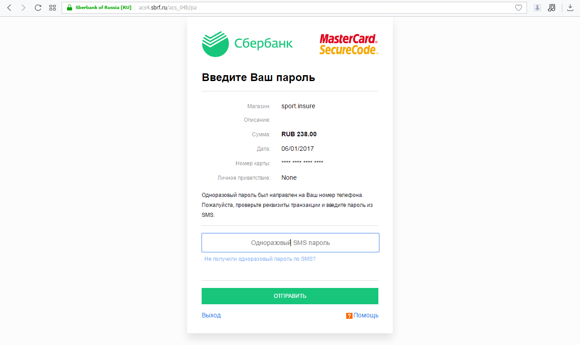Open downloads with the download arrow icon
This screenshot has width=580, height=345.
570,8
